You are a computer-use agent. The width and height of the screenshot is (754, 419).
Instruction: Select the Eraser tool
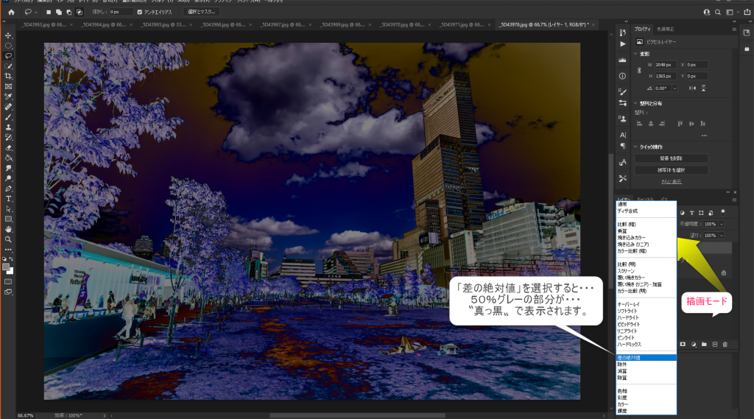pos(8,148)
